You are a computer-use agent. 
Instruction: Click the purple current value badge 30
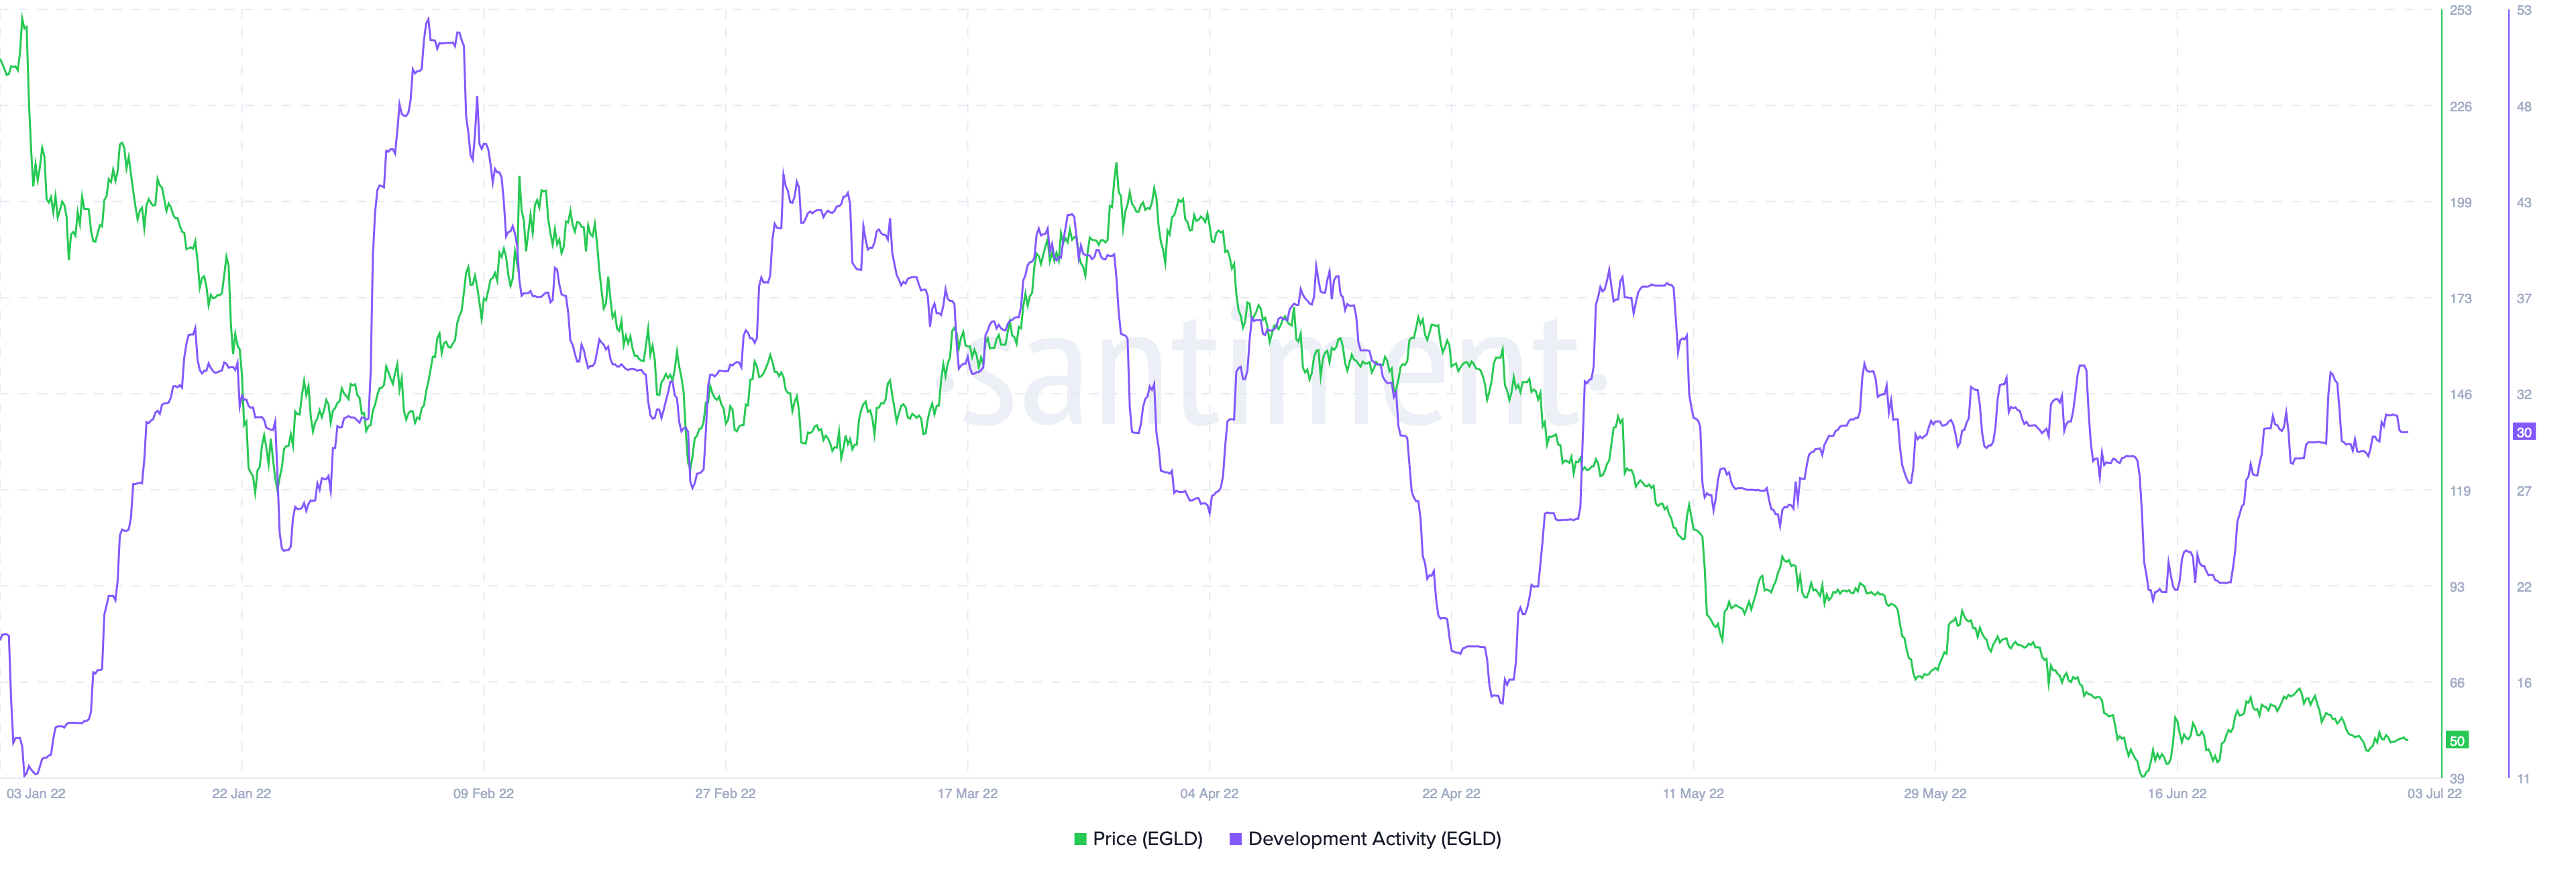(x=2523, y=432)
